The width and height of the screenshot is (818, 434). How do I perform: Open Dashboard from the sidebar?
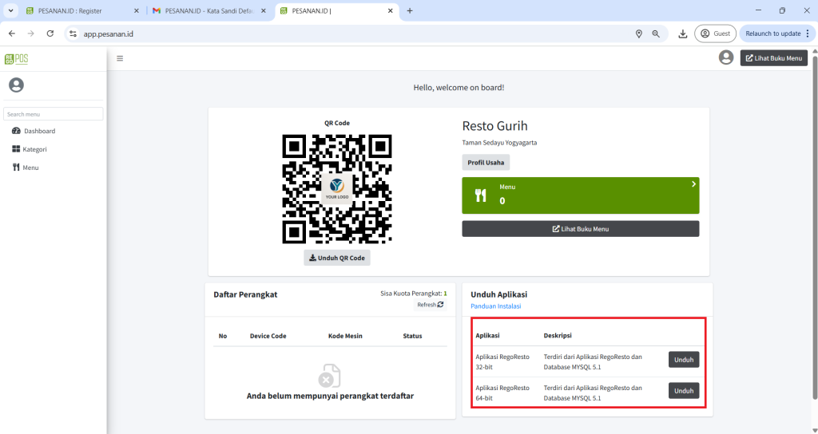(39, 131)
